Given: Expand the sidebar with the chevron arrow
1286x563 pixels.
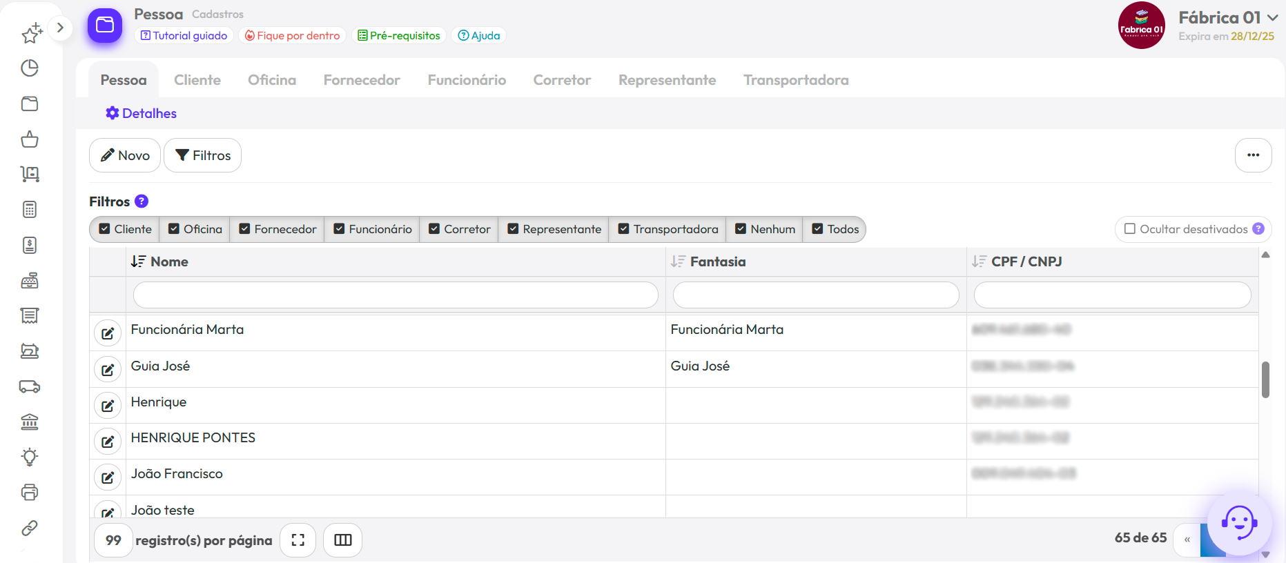Looking at the screenshot, I should click(61, 28).
